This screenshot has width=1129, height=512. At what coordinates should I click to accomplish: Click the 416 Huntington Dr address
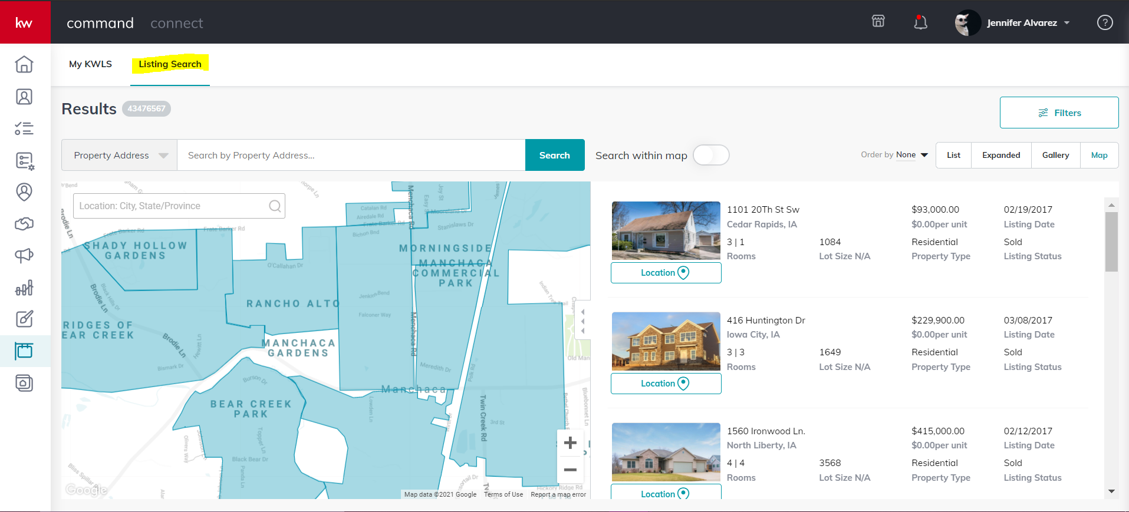pos(766,321)
